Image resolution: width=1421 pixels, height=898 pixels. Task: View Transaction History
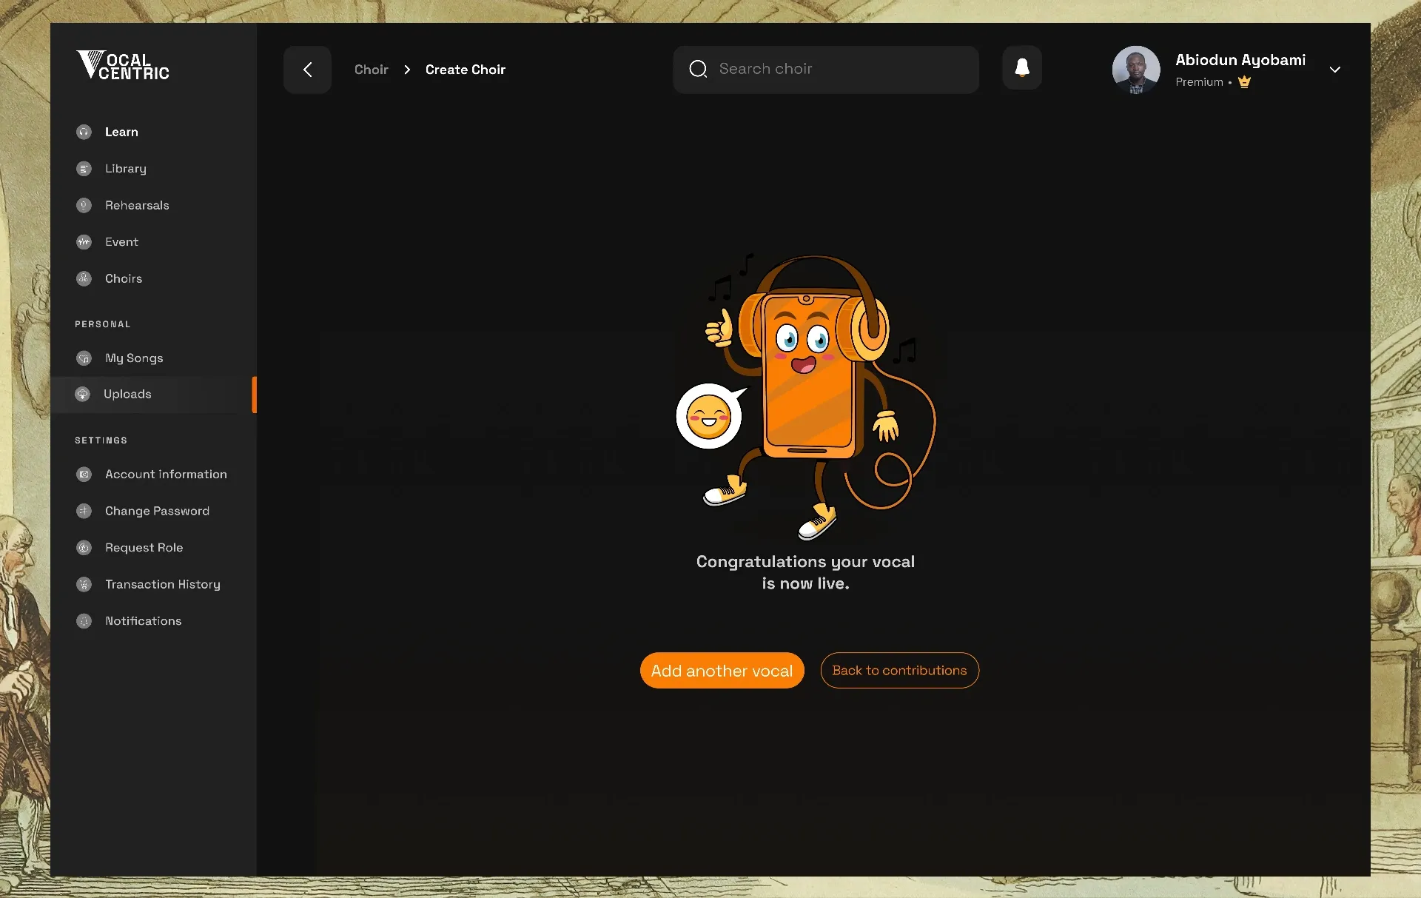point(163,584)
